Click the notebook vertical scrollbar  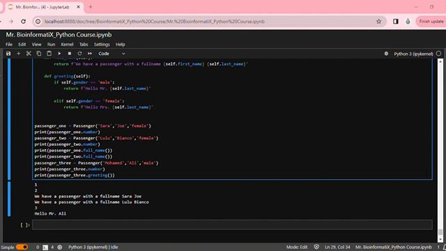440,151
